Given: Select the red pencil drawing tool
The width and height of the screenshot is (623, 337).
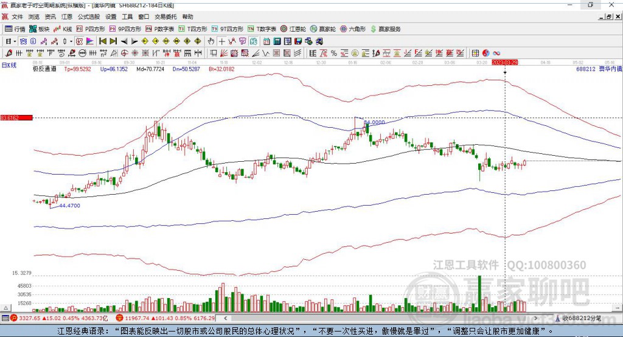Looking at the screenshot, I should [x=9, y=53].
